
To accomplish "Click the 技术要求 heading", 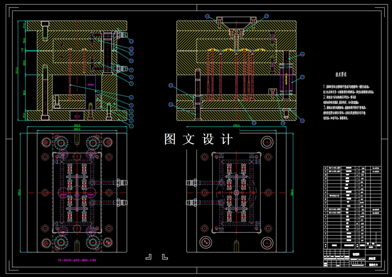I will pyautogui.click(x=341, y=74).
